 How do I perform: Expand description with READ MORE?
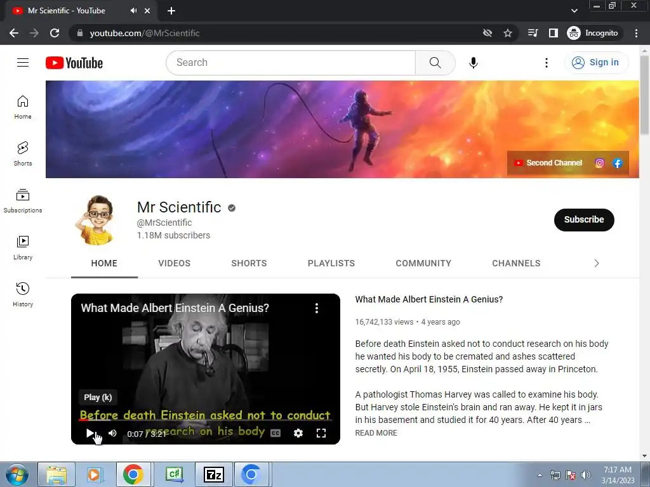click(x=376, y=432)
